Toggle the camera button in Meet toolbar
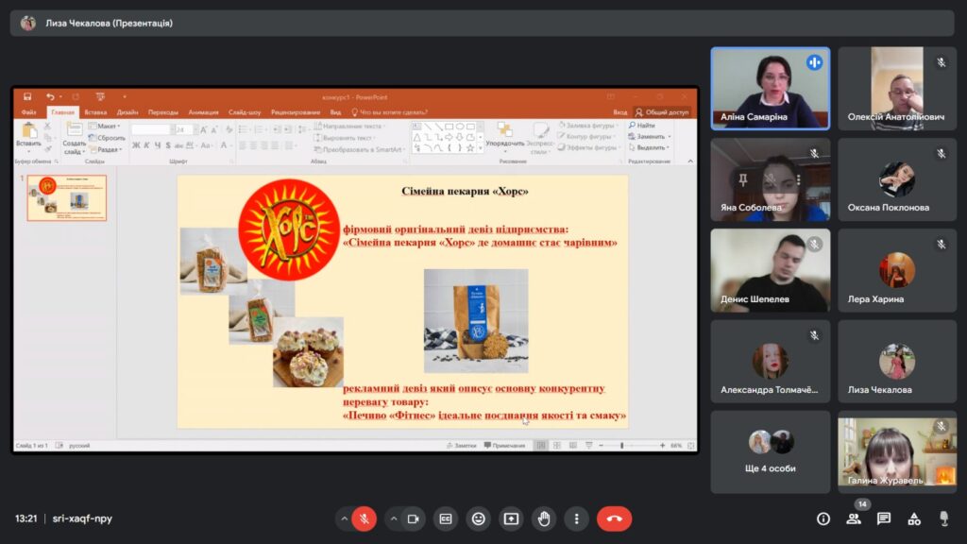This screenshot has width=967, height=544. pyautogui.click(x=414, y=518)
